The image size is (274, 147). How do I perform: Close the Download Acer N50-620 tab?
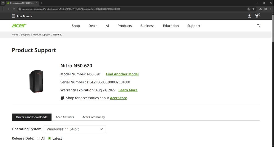pos(36,3)
